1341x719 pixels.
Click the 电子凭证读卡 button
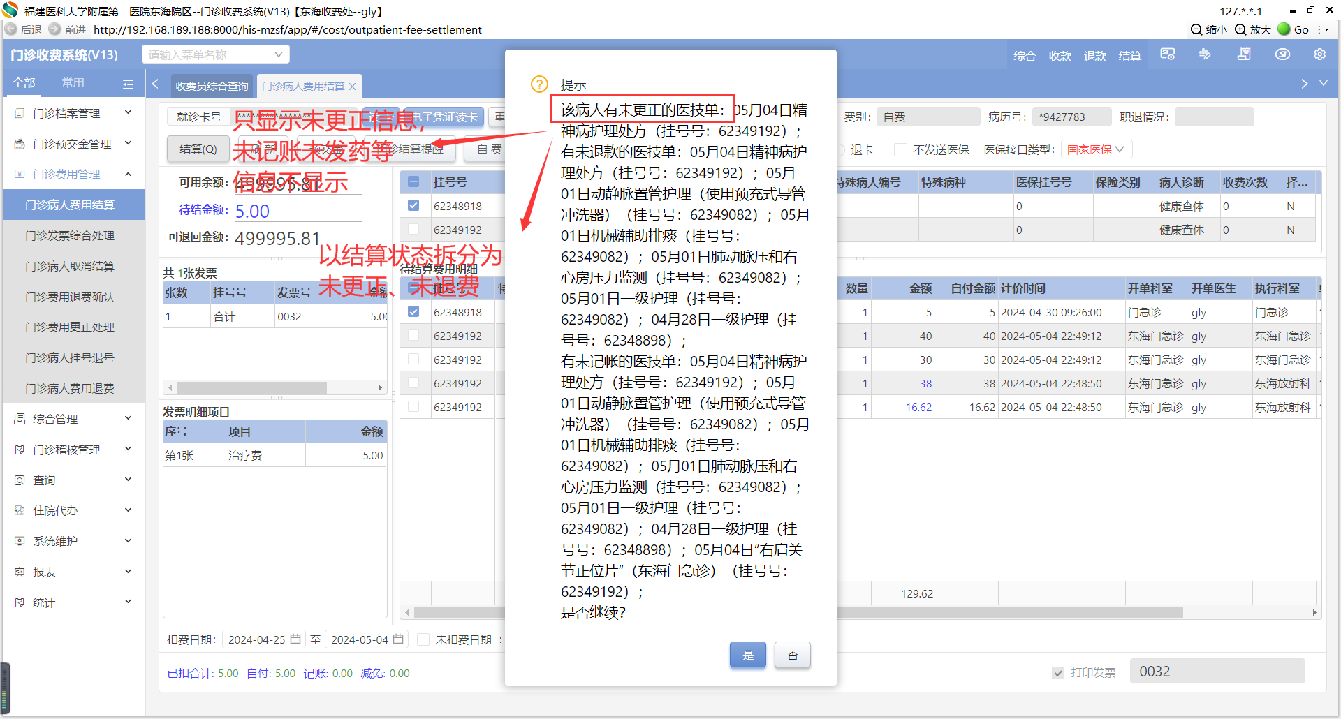pos(445,117)
